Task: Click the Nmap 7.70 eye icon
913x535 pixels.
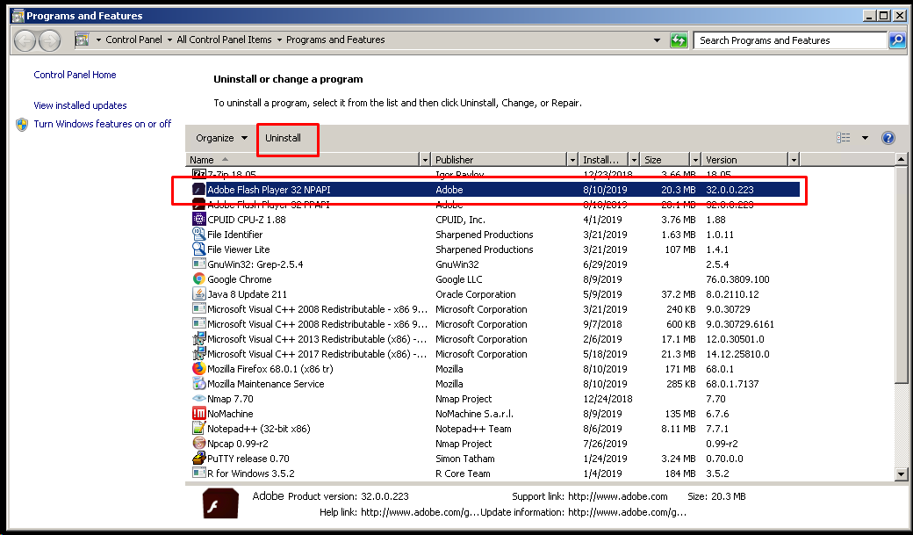Action: tap(199, 399)
